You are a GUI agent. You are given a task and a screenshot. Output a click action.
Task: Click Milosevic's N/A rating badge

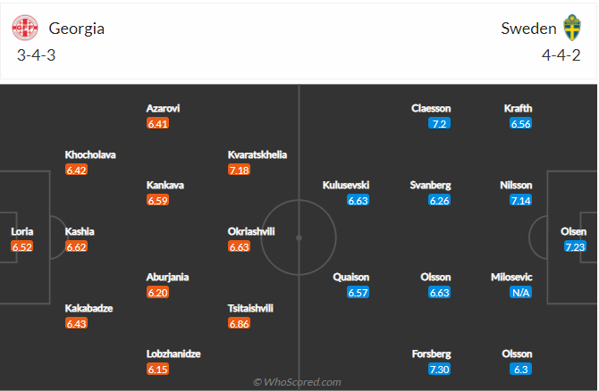[520, 293]
